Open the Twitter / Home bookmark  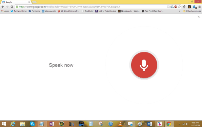click(19, 11)
